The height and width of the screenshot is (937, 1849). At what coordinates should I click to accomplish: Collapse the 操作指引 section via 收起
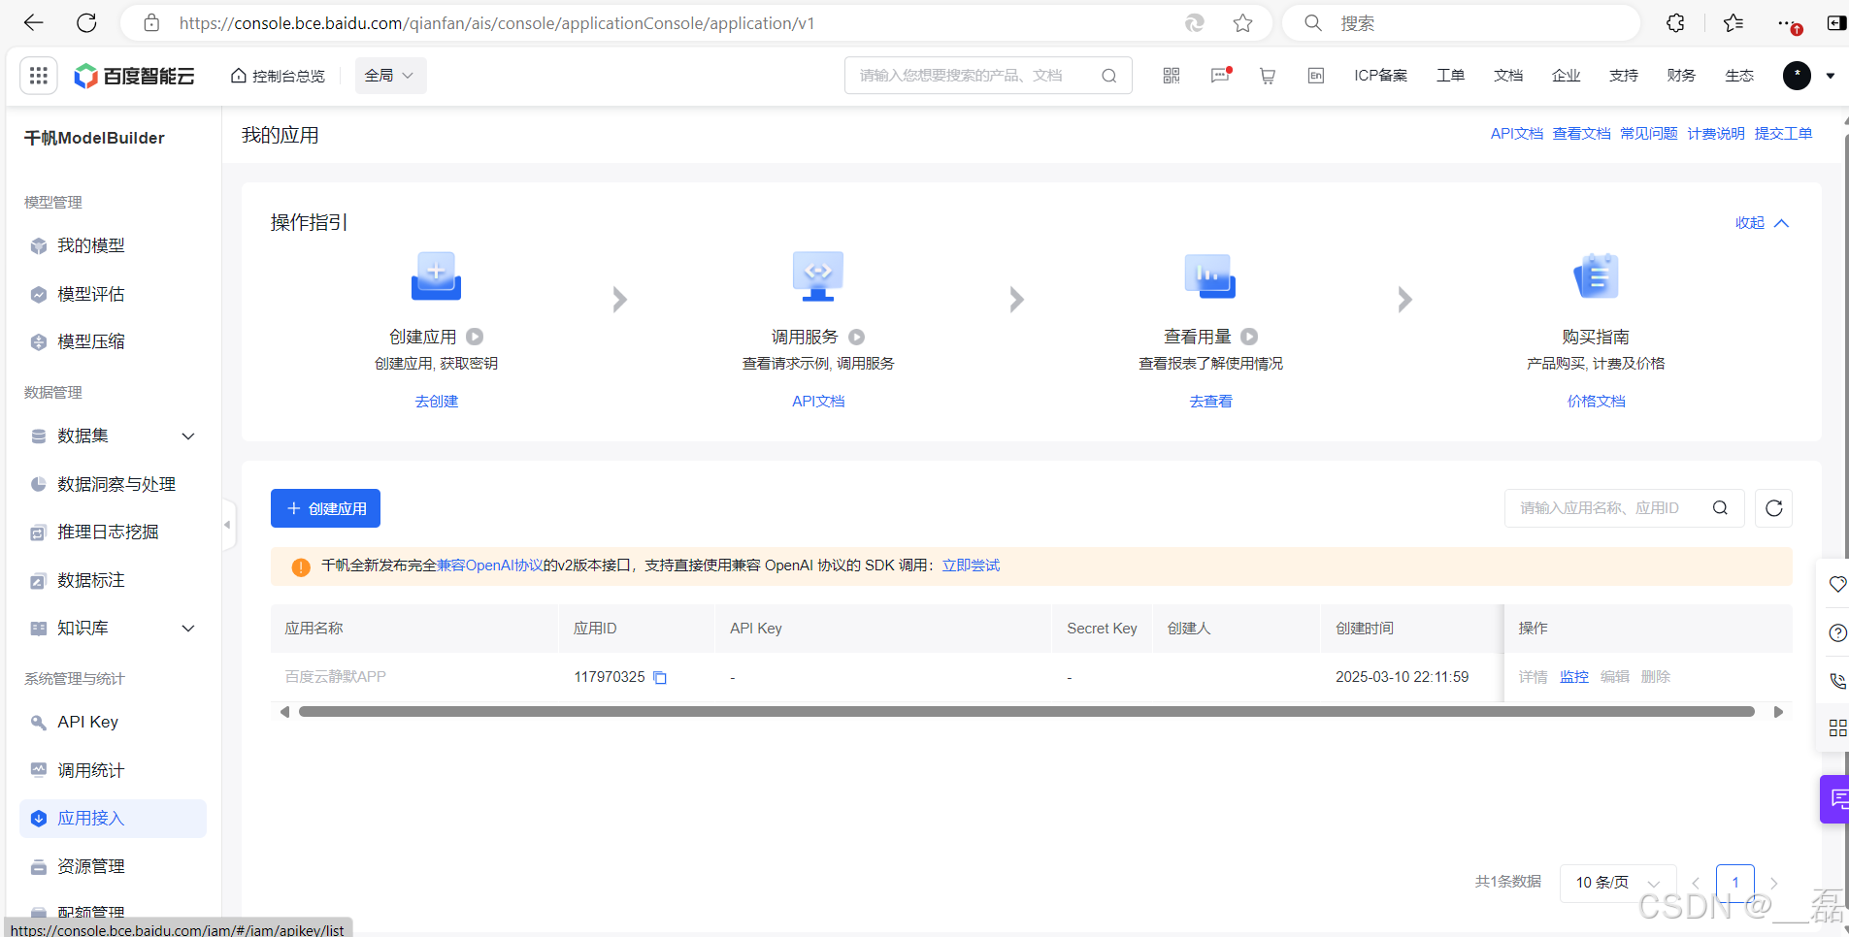pos(1762,223)
